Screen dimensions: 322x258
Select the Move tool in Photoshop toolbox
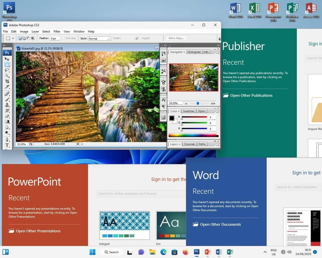coord(7,59)
